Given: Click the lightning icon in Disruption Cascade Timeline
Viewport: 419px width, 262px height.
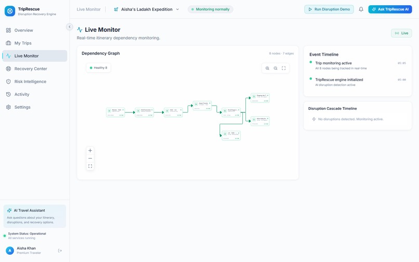Looking at the screenshot, I should (314, 119).
